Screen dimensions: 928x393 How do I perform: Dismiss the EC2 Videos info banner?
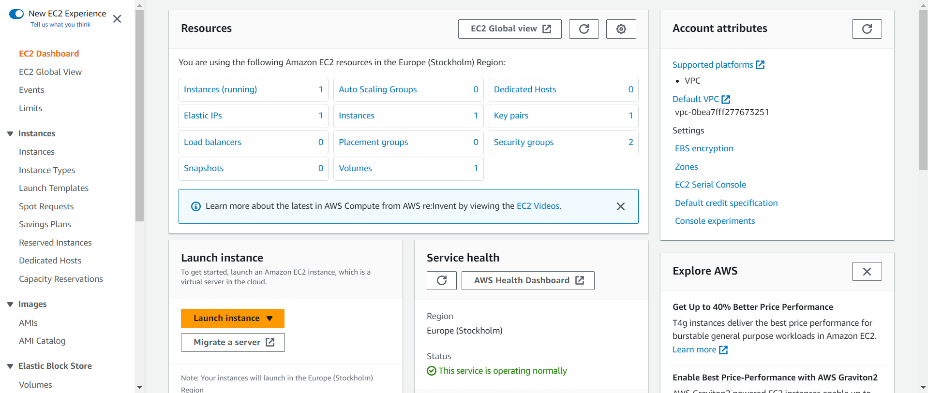(621, 206)
